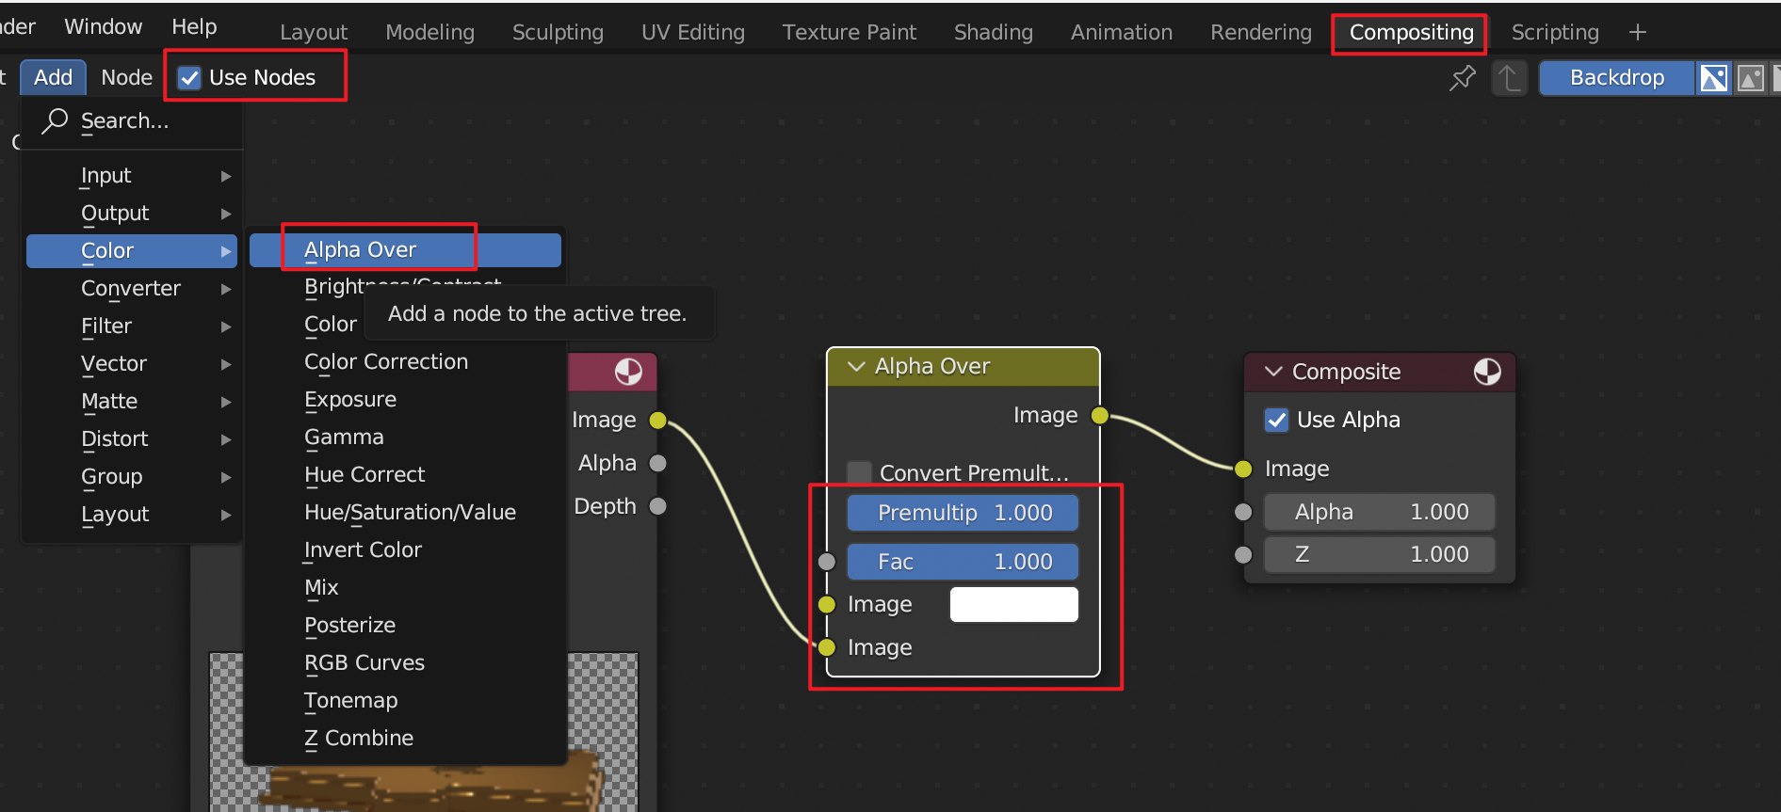Expand the Group submenu
Viewport: 1781px width, 812px height.
[132, 477]
